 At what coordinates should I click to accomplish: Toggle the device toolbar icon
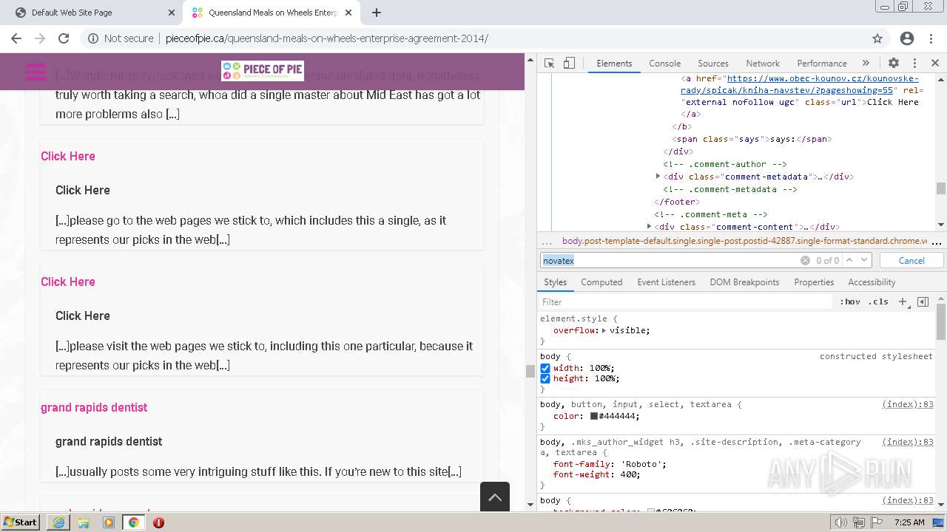tap(569, 64)
